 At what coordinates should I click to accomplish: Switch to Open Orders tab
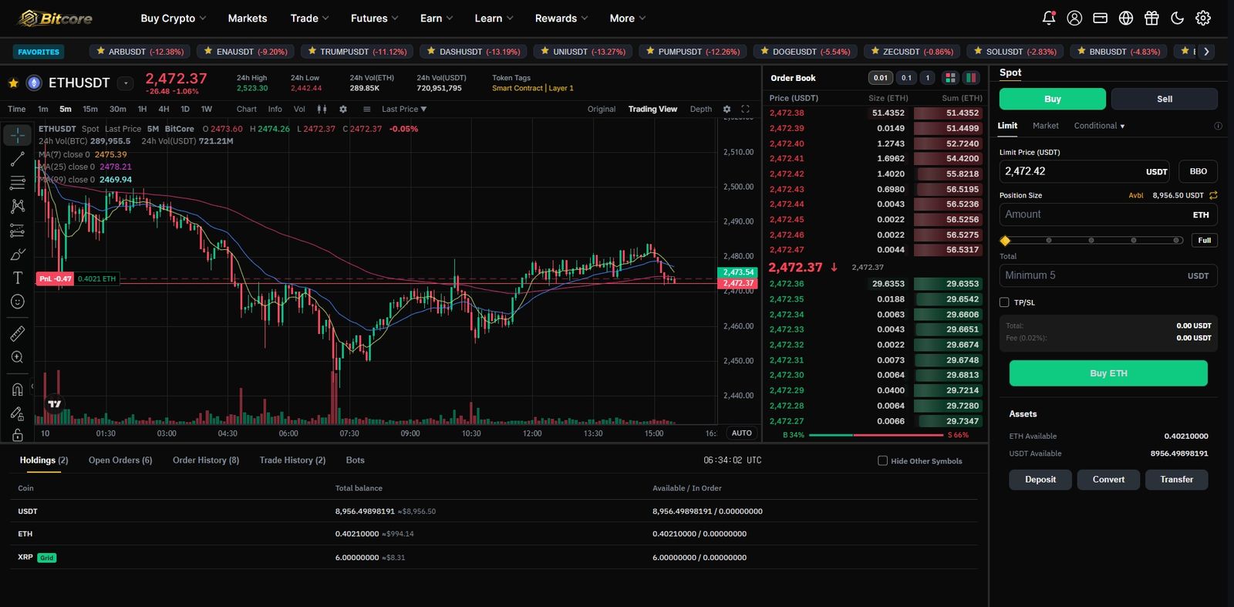point(120,460)
